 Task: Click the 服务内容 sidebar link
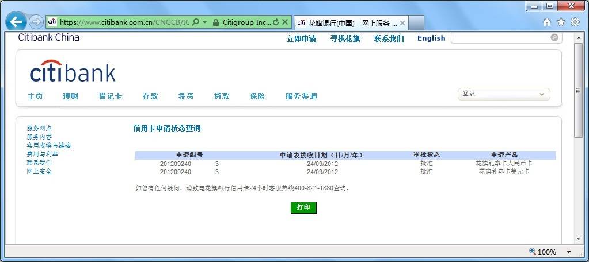click(39, 137)
